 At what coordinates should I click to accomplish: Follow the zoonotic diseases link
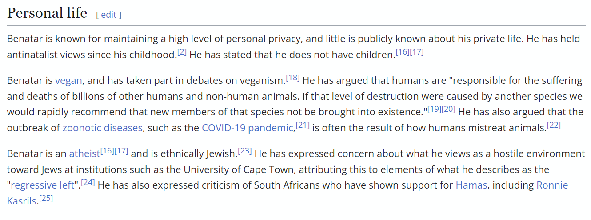click(102, 128)
